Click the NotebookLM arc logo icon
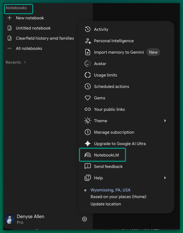183x233 pixels. click(88, 155)
